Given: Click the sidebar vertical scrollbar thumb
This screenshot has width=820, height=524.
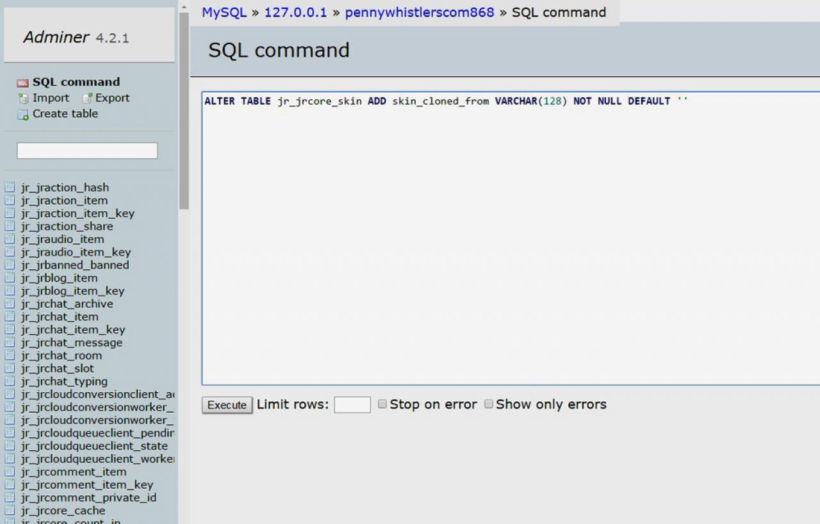Looking at the screenshot, I should [184, 110].
